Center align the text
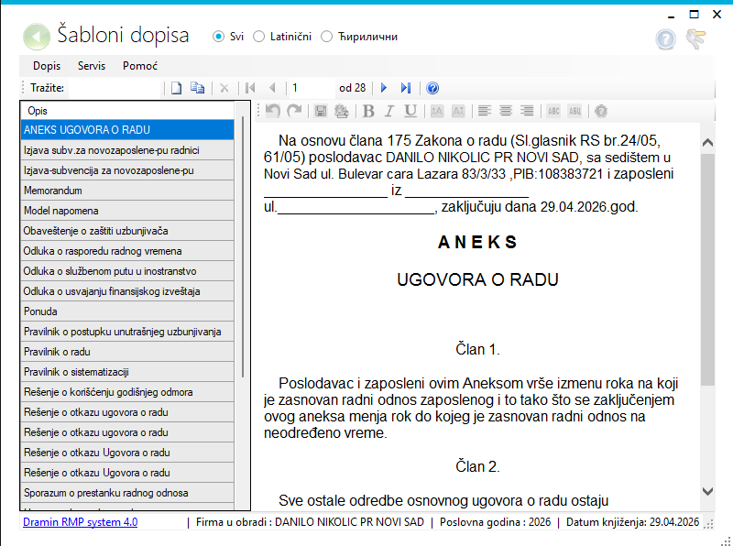733x546 pixels. (x=506, y=111)
